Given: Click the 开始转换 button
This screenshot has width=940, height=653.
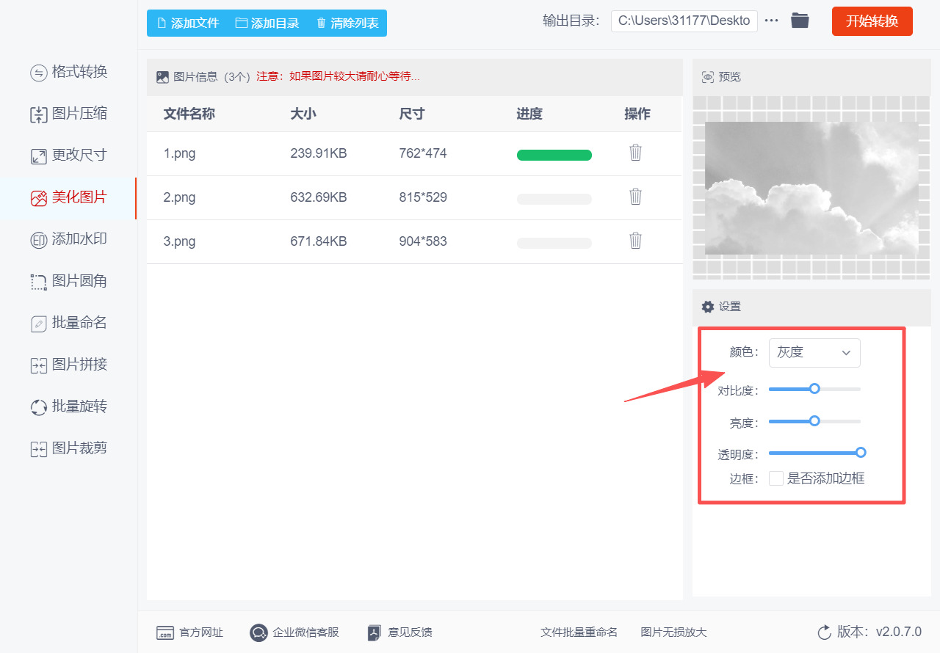Looking at the screenshot, I should click(872, 21).
